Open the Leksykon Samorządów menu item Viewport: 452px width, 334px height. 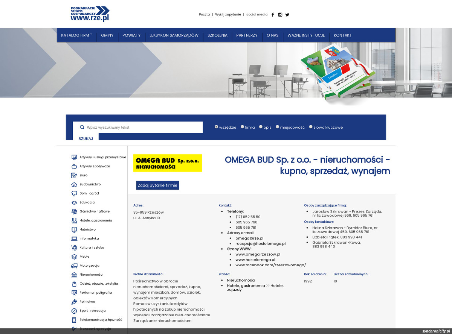click(174, 35)
